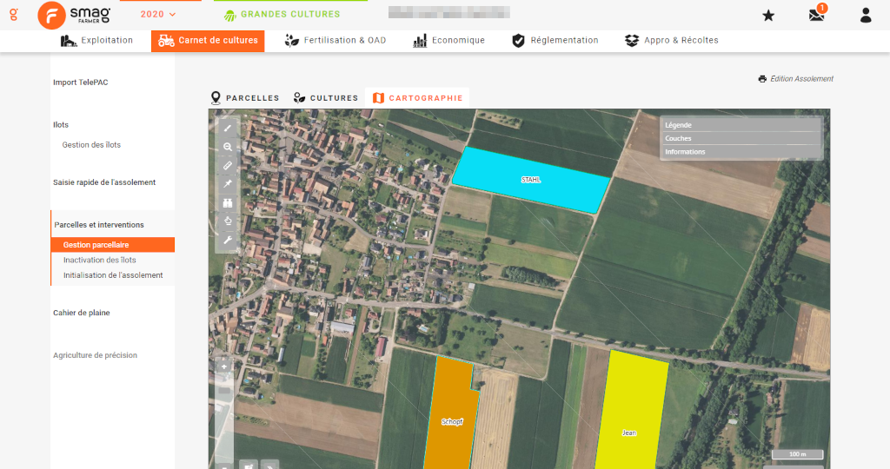Open the 2020 year dropdown

click(x=158, y=14)
